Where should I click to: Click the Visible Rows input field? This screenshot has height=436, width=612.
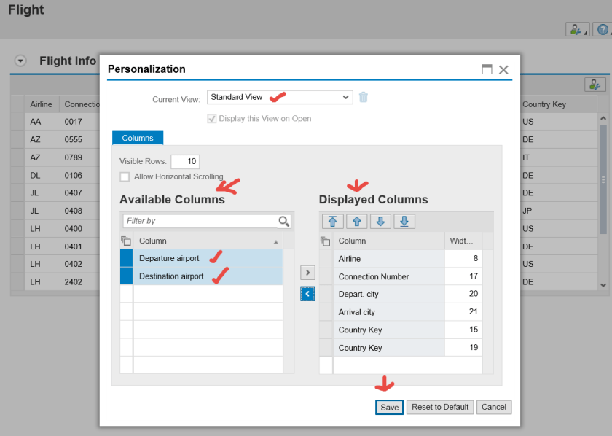pos(185,161)
